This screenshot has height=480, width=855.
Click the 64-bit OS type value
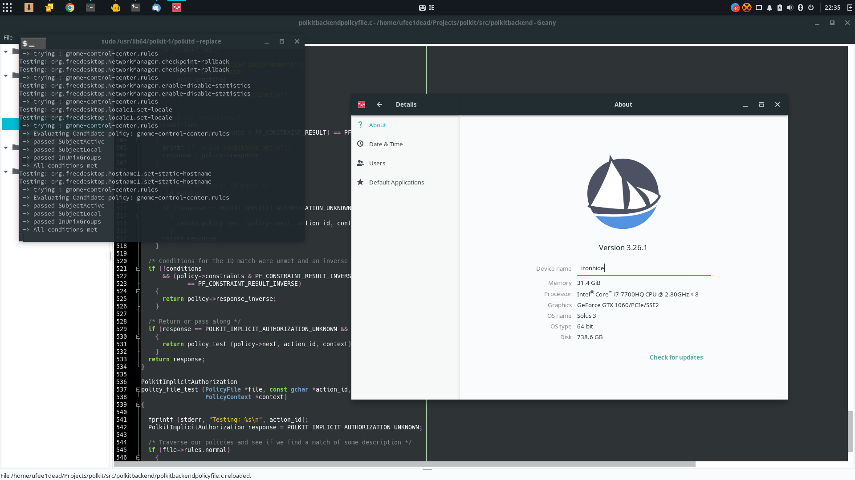tap(585, 326)
